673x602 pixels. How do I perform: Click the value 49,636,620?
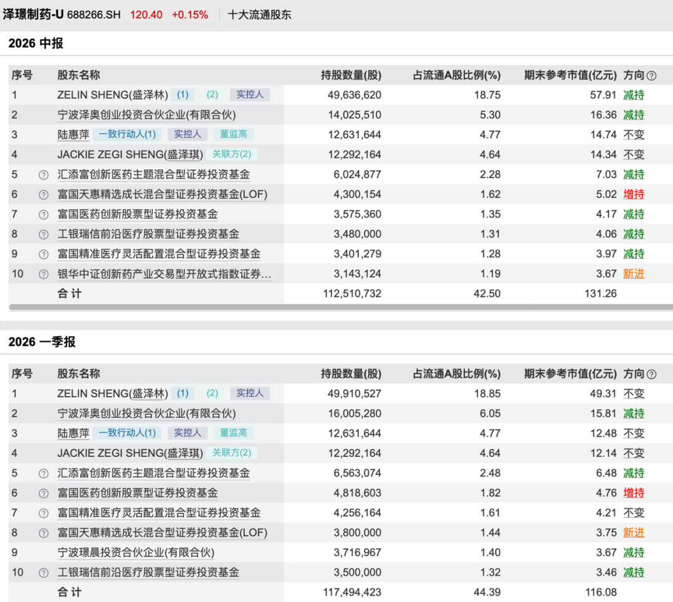tap(355, 95)
